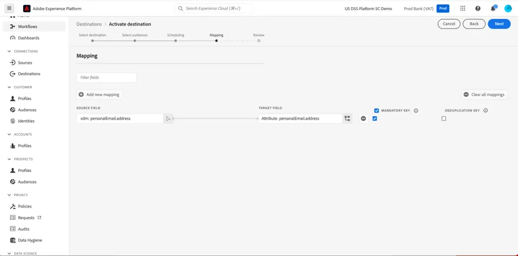Enable deduplication key for personalEmail.address row

click(x=444, y=119)
